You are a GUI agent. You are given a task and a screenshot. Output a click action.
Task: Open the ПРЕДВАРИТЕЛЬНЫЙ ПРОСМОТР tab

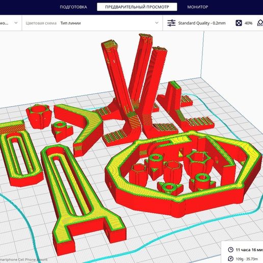click(137, 7)
